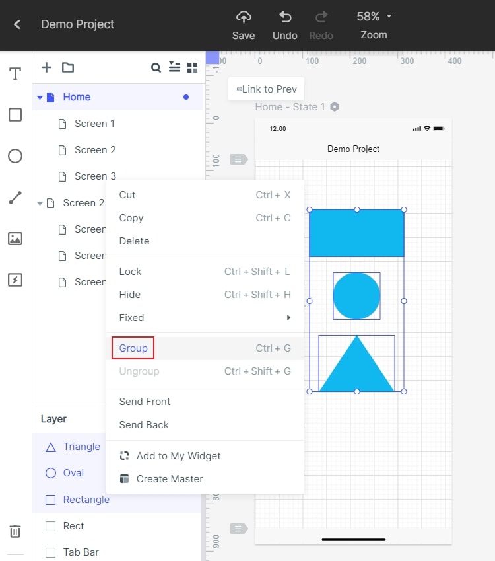The width and height of the screenshot is (495, 561).
Task: Click the Redo button
Action: coord(321,25)
